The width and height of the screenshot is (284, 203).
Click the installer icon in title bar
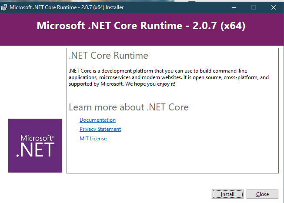pyautogui.click(x=4, y=7)
